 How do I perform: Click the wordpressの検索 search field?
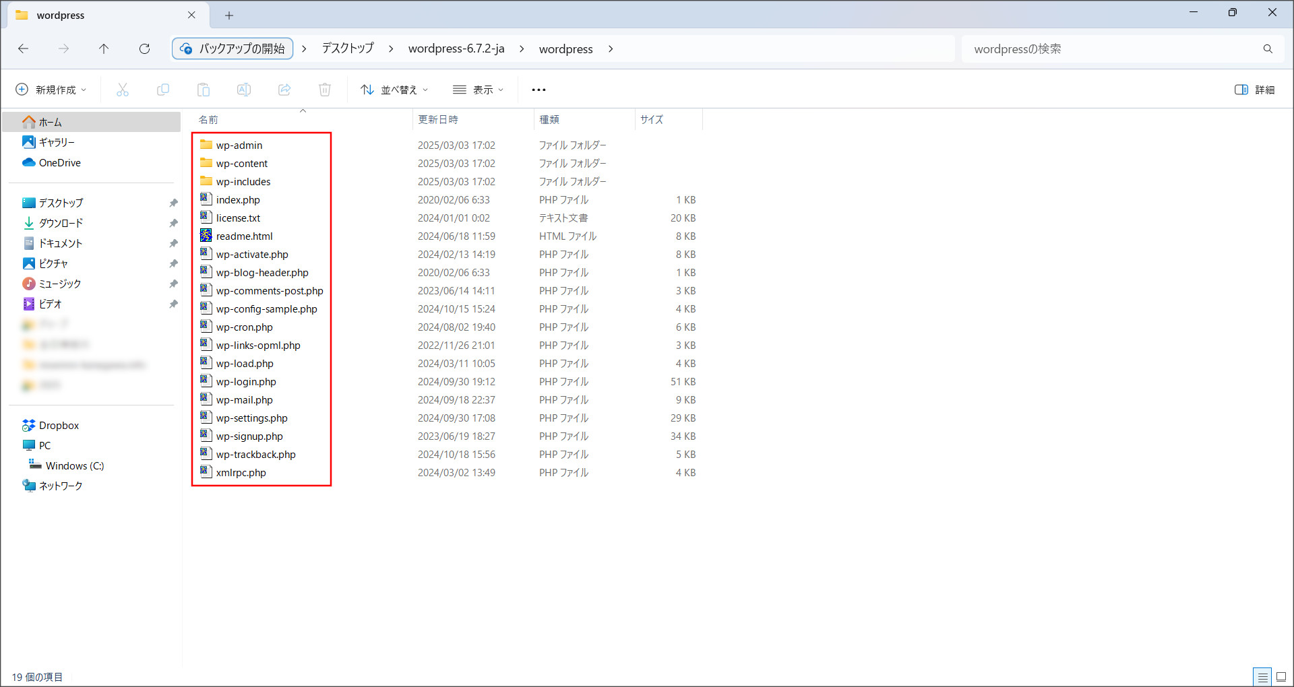(x=1112, y=48)
